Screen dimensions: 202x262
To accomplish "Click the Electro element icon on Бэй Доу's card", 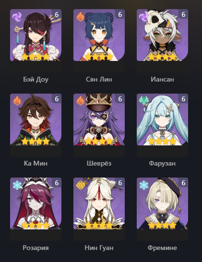I will [x=17, y=17].
